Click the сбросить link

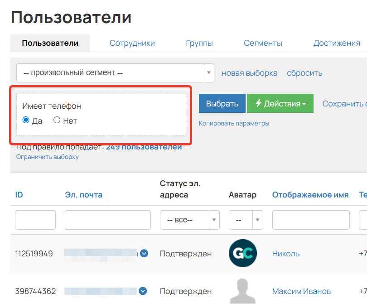click(x=304, y=73)
